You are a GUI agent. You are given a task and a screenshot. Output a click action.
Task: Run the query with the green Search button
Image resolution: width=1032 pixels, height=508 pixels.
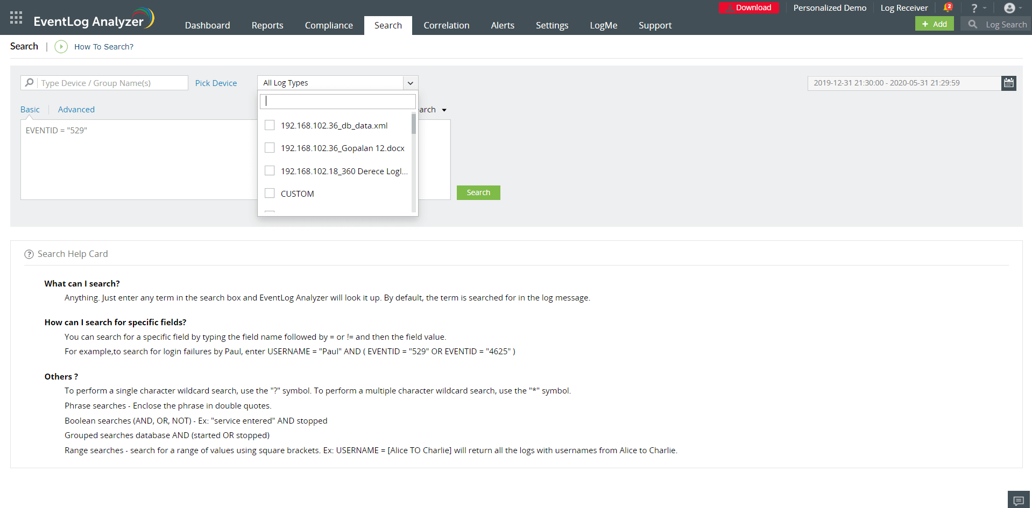pos(478,192)
